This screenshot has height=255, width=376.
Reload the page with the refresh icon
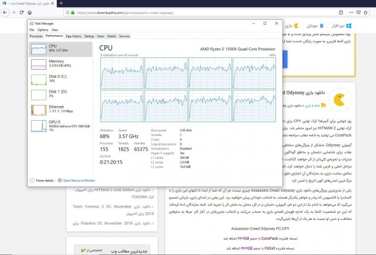coord(22,12)
